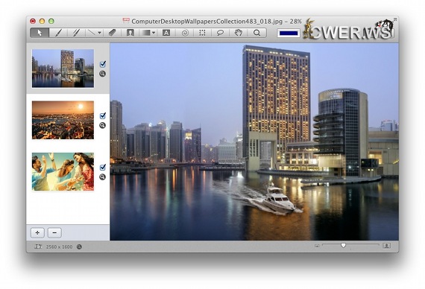Choose the double brush tool
The width and height of the screenshot is (425, 289).
[76, 33]
